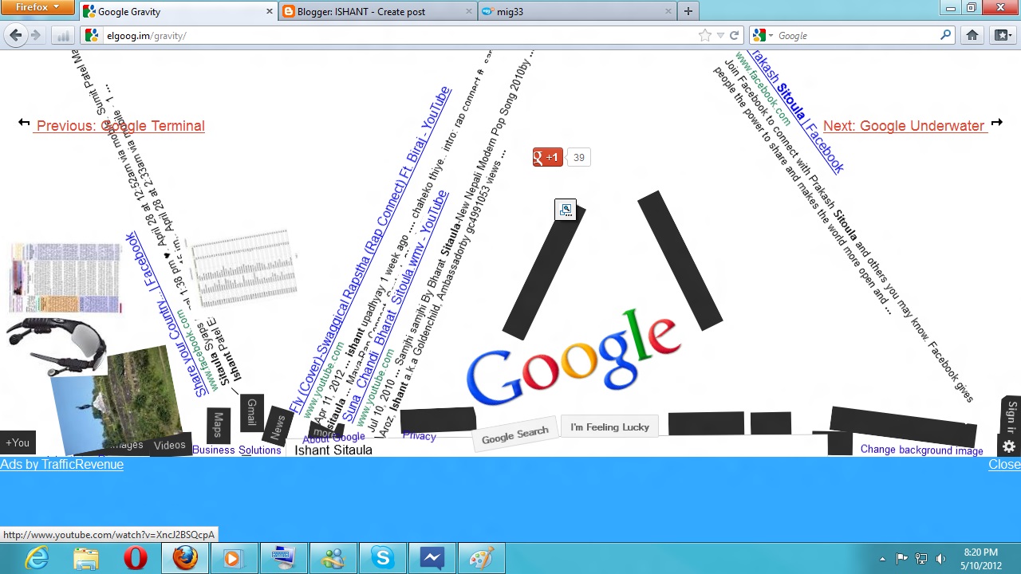Launch Opera browser from the taskbar
The width and height of the screenshot is (1021, 574).
click(x=136, y=558)
